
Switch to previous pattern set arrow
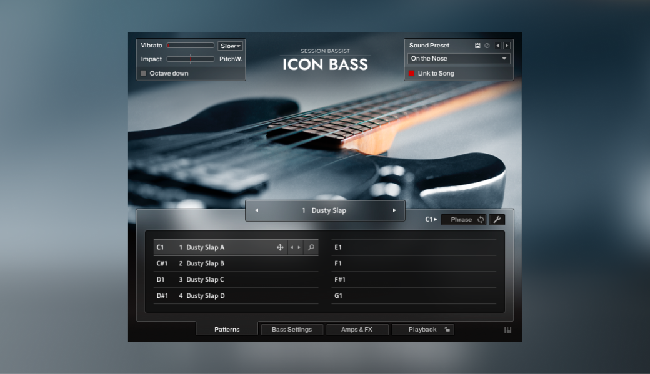pyautogui.click(x=257, y=210)
